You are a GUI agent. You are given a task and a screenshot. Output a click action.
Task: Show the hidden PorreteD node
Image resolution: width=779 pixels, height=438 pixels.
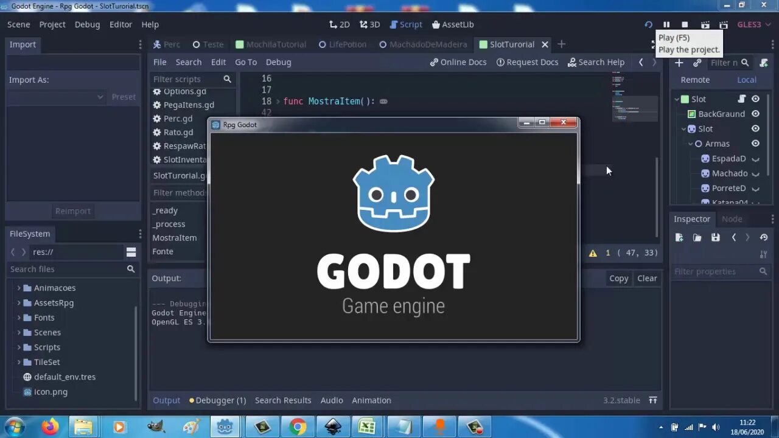coord(755,189)
